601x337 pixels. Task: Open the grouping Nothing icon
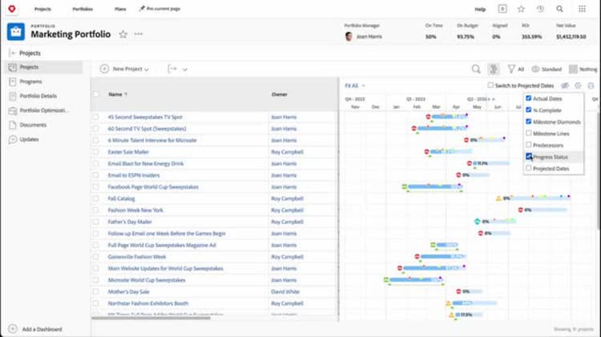573,69
